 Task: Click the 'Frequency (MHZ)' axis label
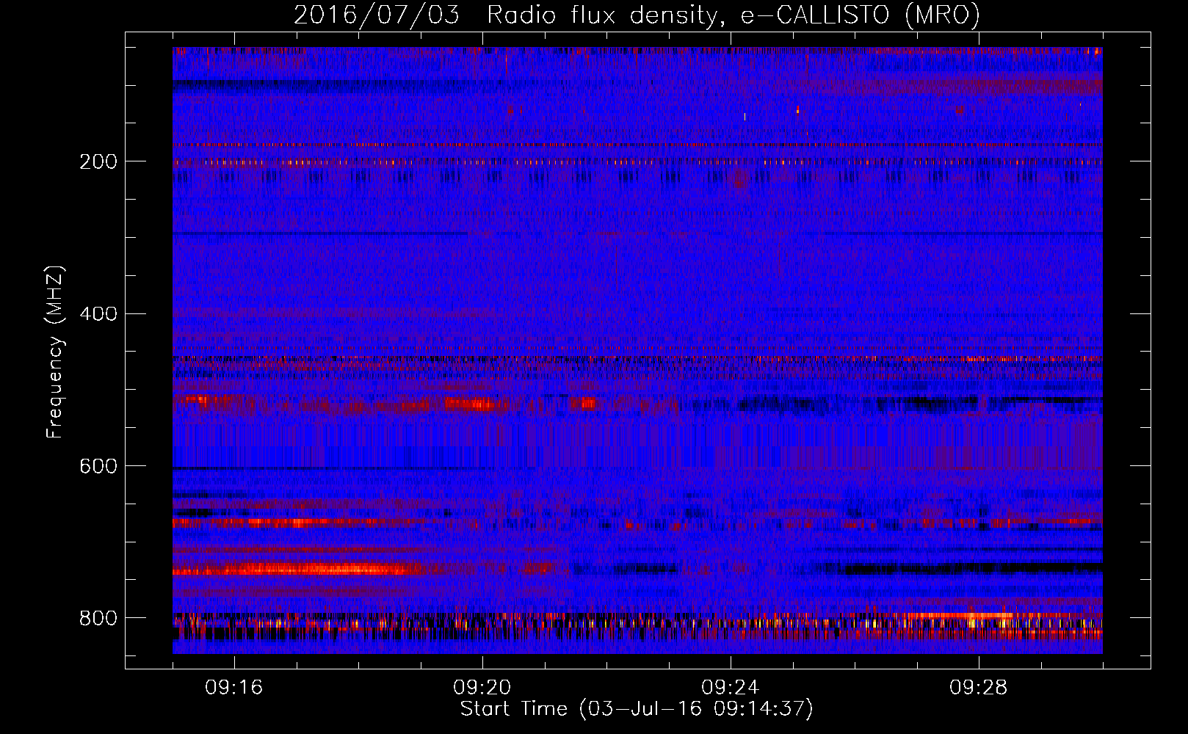coord(55,352)
